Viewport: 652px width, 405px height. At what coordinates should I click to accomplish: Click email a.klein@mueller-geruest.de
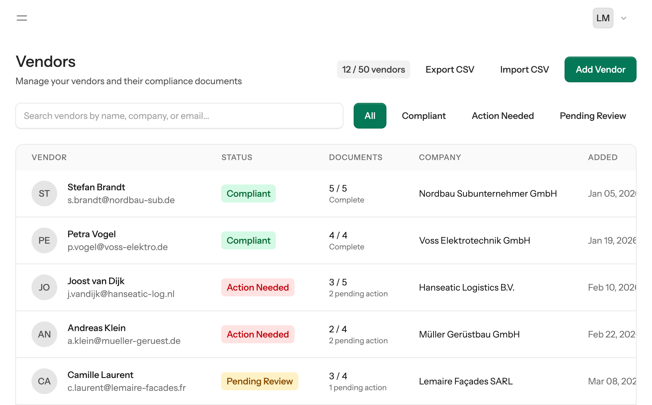pos(124,341)
